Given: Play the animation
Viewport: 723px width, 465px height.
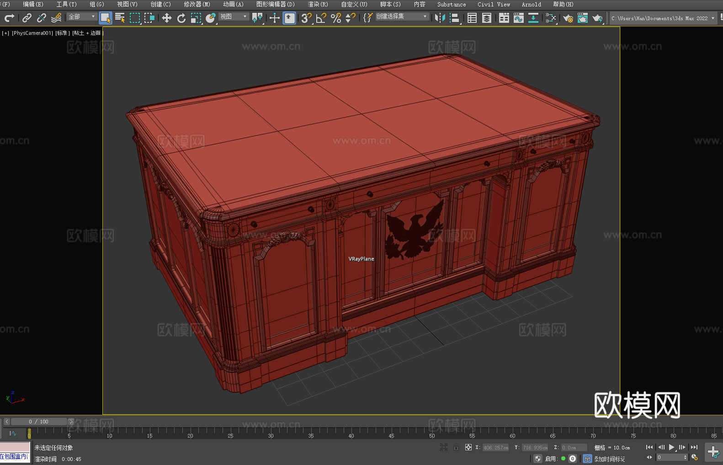Looking at the screenshot, I should click(672, 448).
